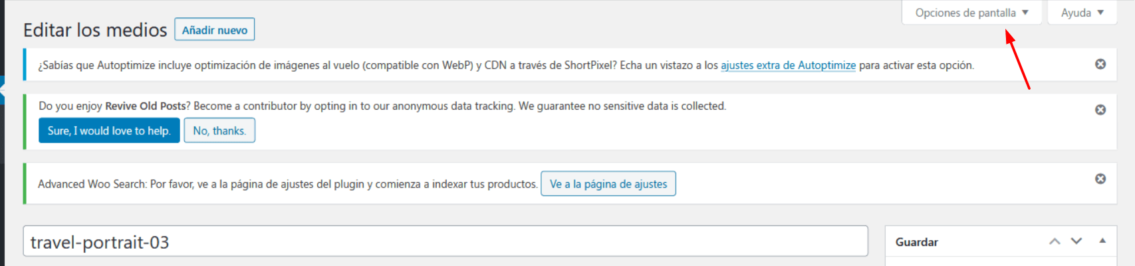
Task: Expand the Ayuda help tab
Action: click(x=1082, y=13)
